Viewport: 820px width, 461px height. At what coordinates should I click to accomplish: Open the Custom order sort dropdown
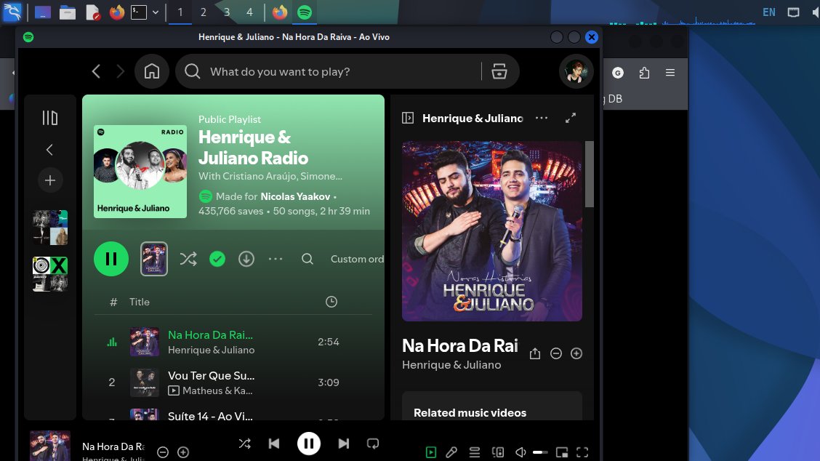(x=357, y=259)
